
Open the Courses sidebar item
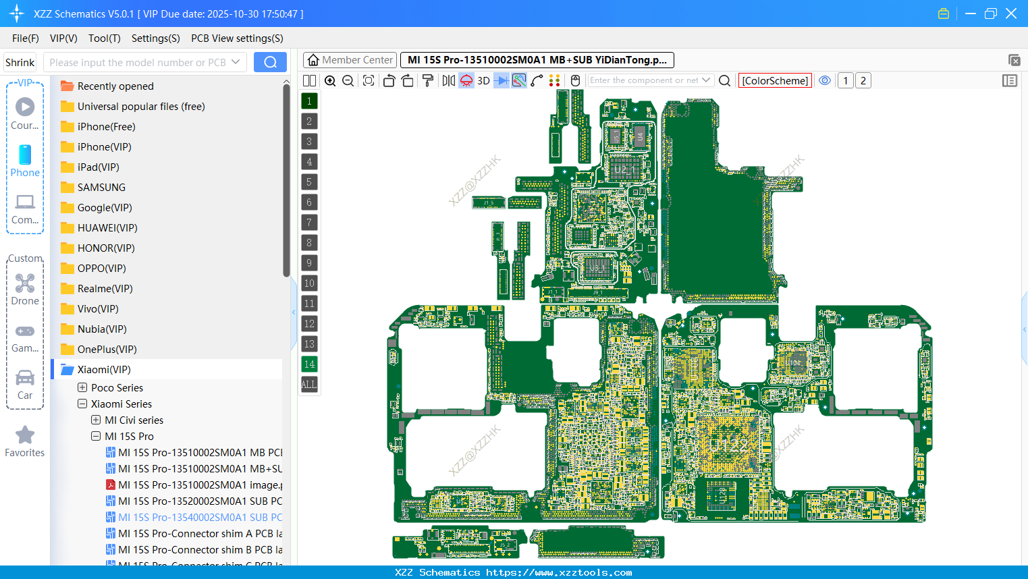pos(25,113)
